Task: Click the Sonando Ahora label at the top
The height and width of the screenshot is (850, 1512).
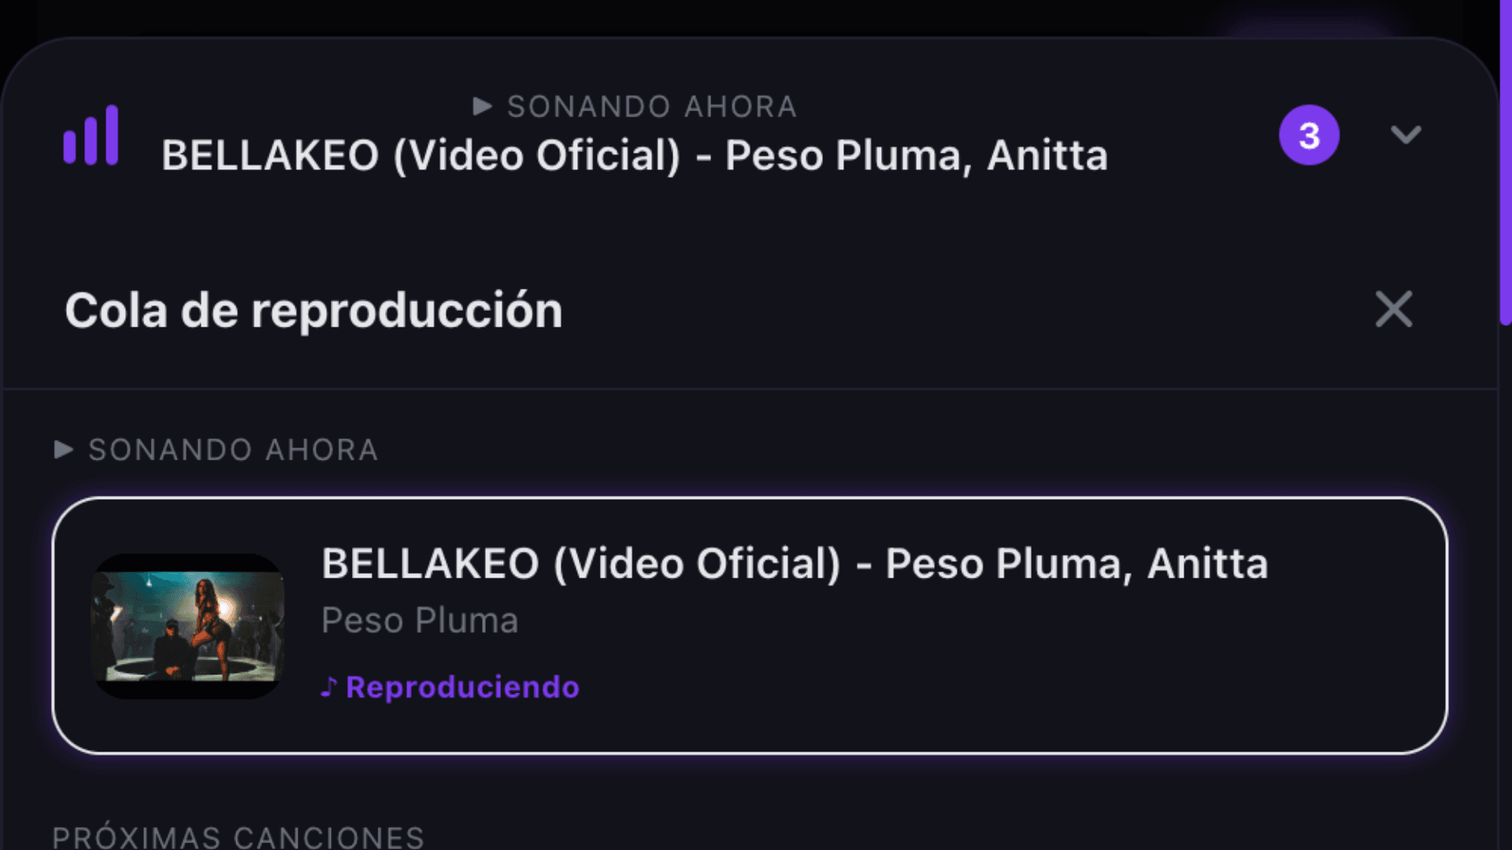Action: pyautogui.click(x=651, y=105)
